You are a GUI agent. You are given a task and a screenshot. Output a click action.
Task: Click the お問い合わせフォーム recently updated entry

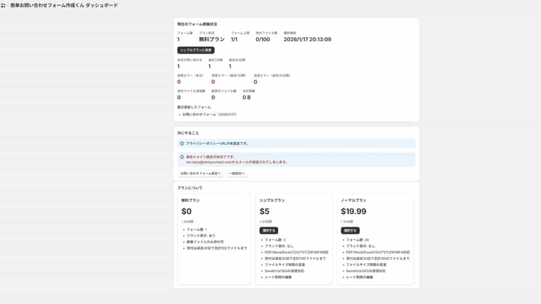210,114
